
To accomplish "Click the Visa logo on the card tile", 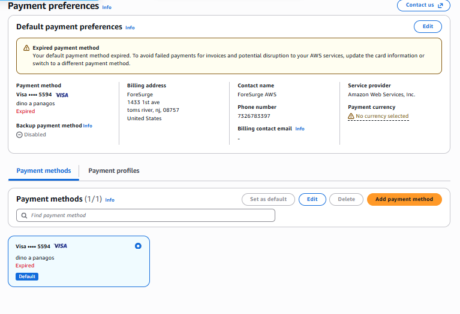I will click(x=61, y=246).
